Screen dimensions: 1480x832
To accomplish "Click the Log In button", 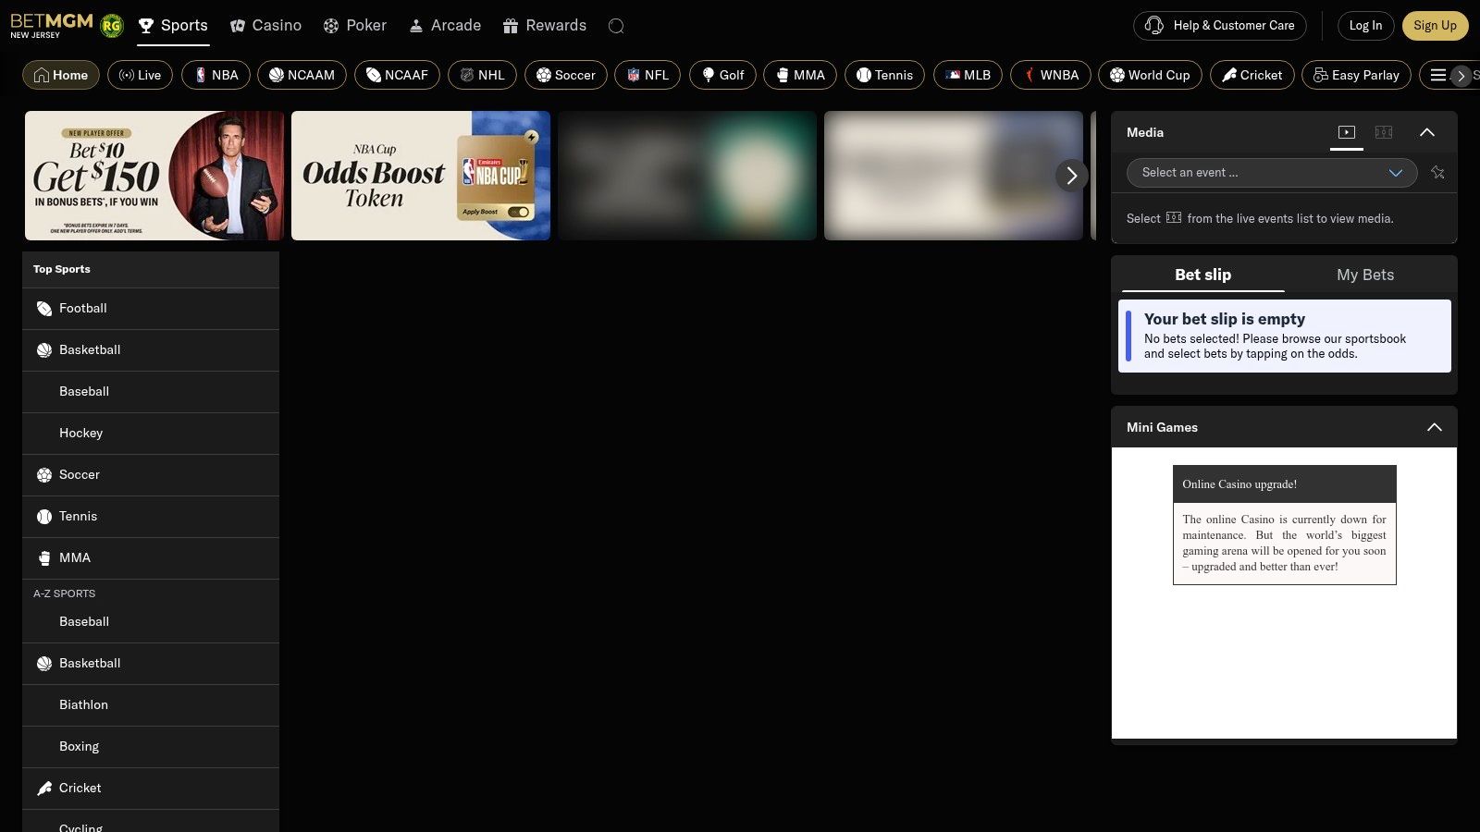I will point(1365,26).
